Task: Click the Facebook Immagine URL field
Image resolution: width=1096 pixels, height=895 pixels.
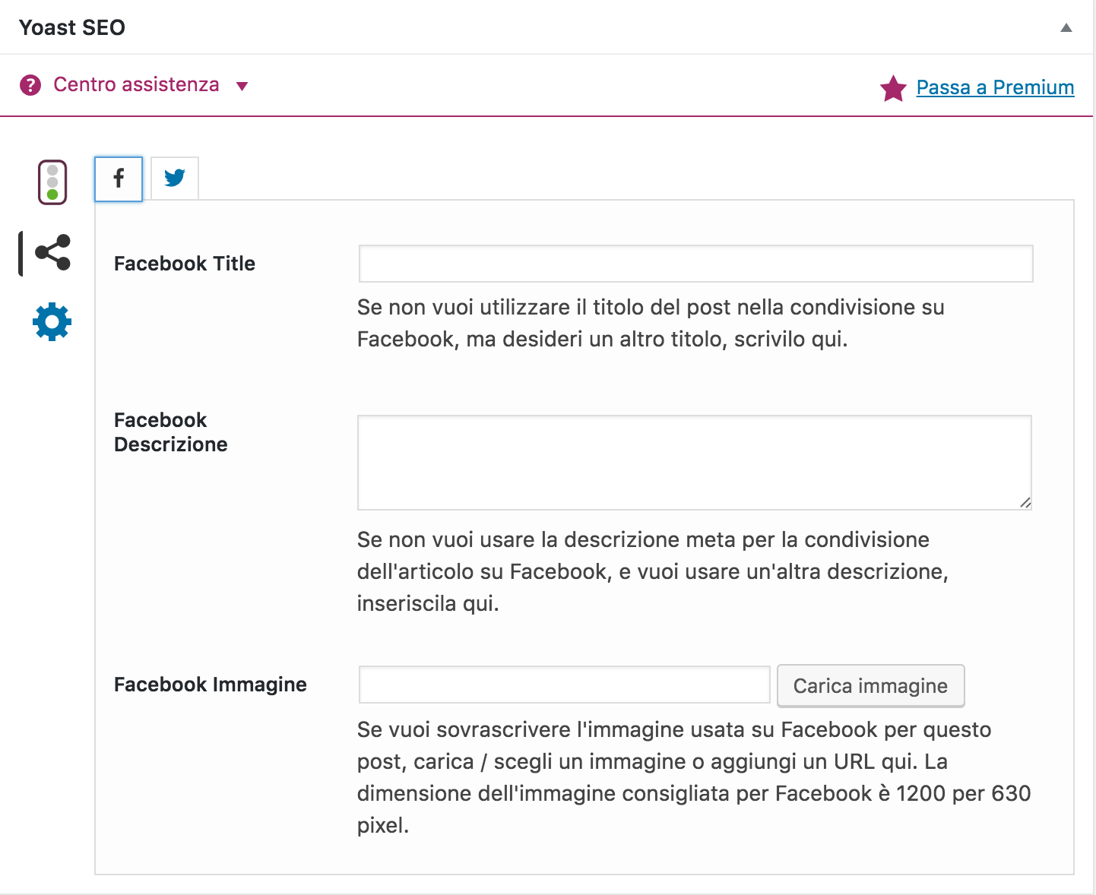Action: (564, 685)
